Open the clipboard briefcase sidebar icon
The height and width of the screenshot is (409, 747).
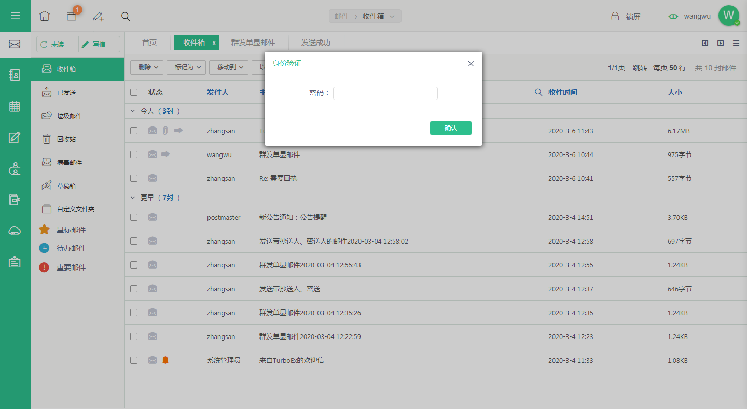(15, 262)
